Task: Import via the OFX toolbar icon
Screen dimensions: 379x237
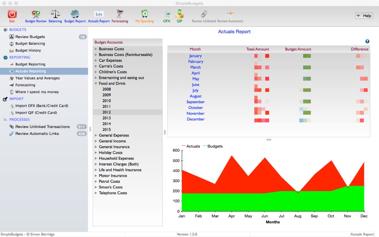Action: pyautogui.click(x=167, y=14)
